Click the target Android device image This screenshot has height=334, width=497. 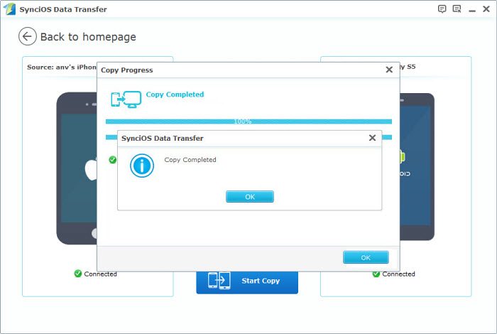[417, 167]
